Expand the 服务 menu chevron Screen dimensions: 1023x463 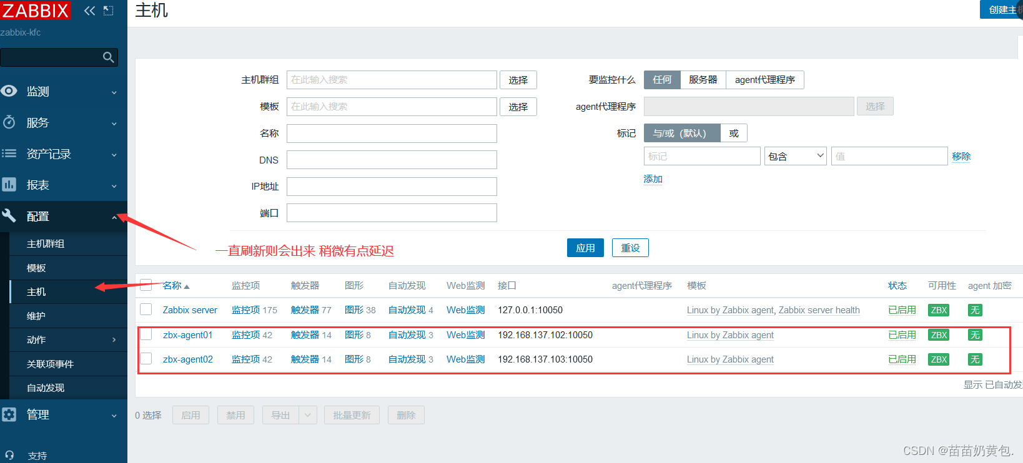[x=114, y=124]
